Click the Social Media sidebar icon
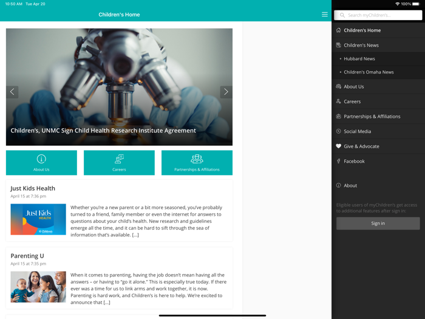This screenshot has height=319, width=425. click(x=339, y=131)
